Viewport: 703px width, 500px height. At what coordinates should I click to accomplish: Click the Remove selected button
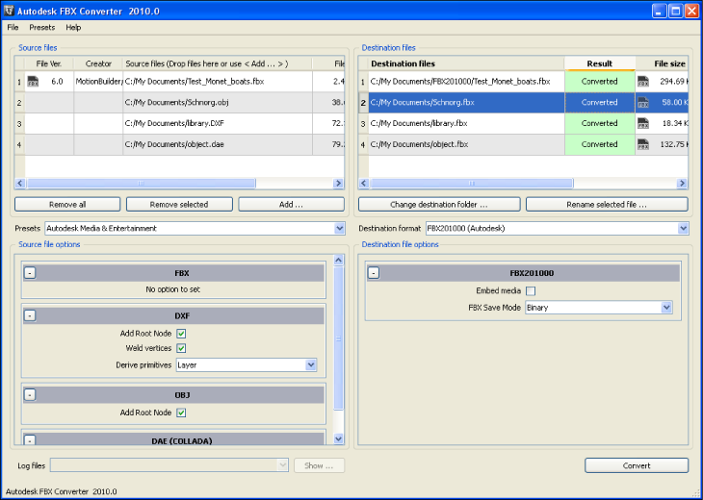(x=179, y=205)
